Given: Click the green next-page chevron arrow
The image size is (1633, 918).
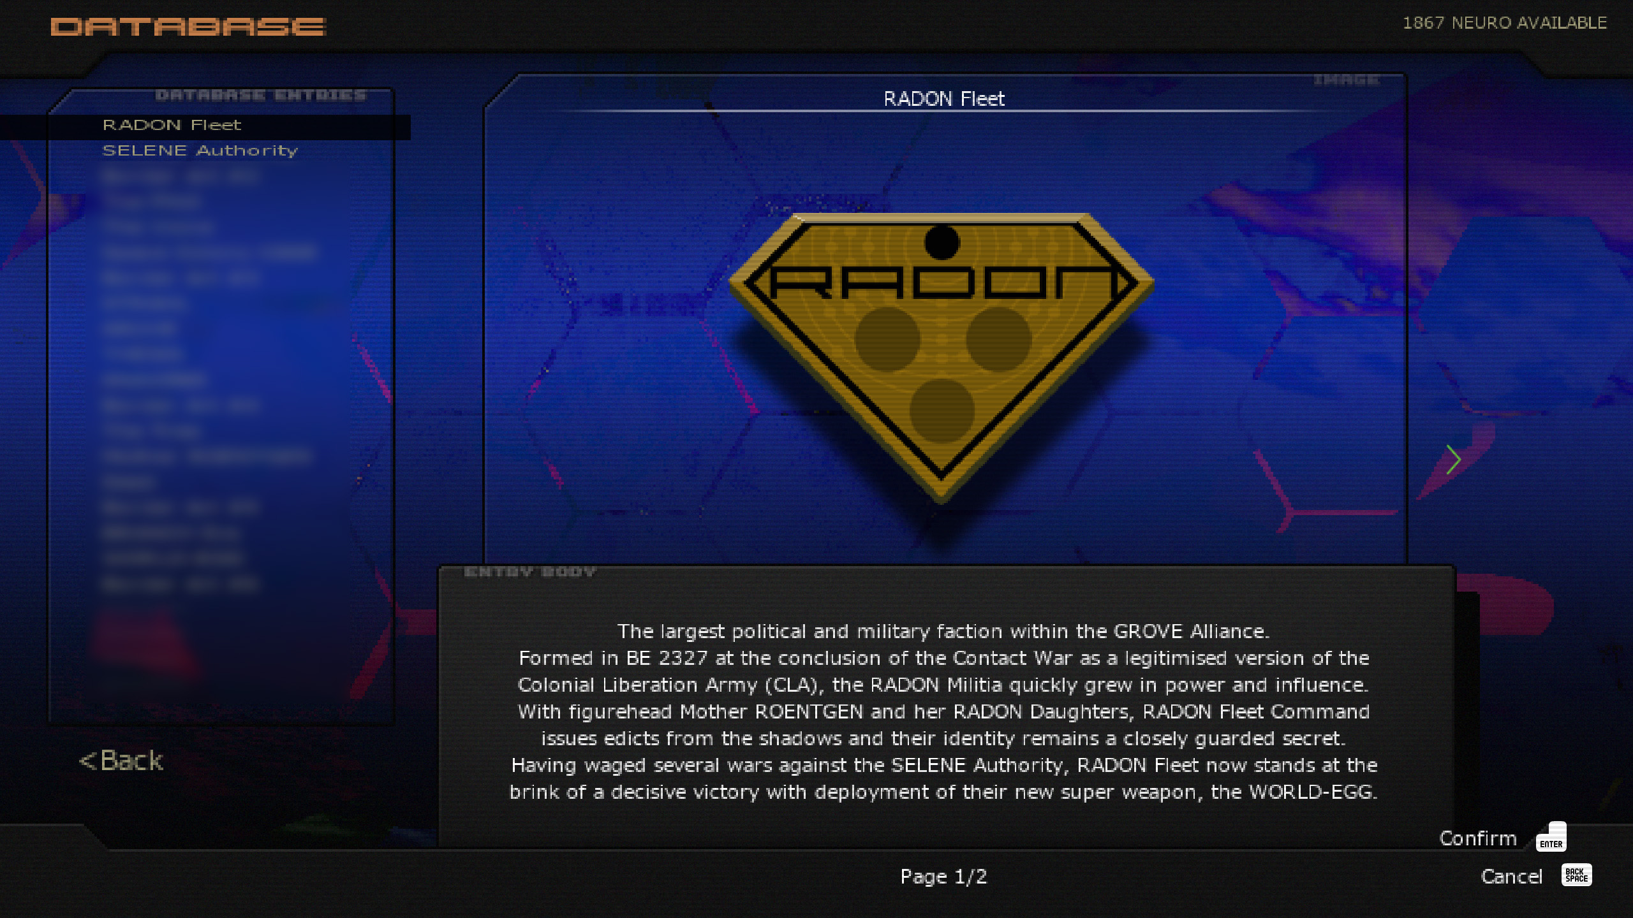Looking at the screenshot, I should [x=1453, y=459].
